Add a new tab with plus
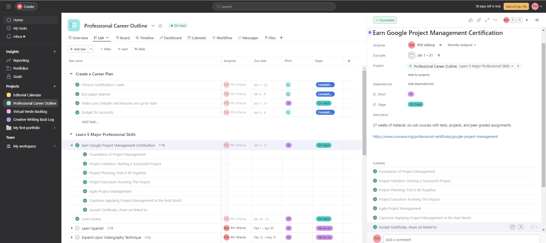 tap(281, 38)
